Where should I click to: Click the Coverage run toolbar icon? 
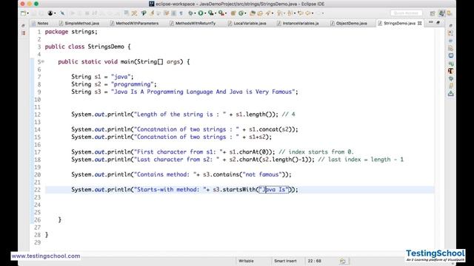point(210,13)
